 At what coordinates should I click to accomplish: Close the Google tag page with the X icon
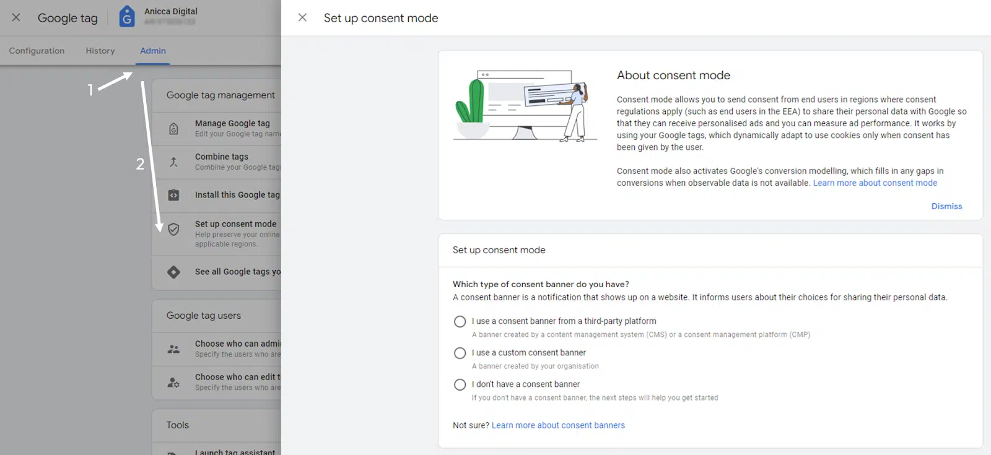(x=16, y=17)
